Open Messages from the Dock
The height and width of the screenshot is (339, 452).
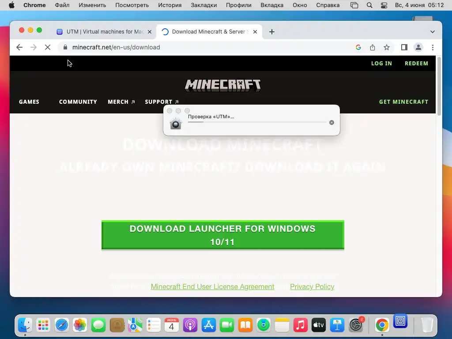pos(98,325)
